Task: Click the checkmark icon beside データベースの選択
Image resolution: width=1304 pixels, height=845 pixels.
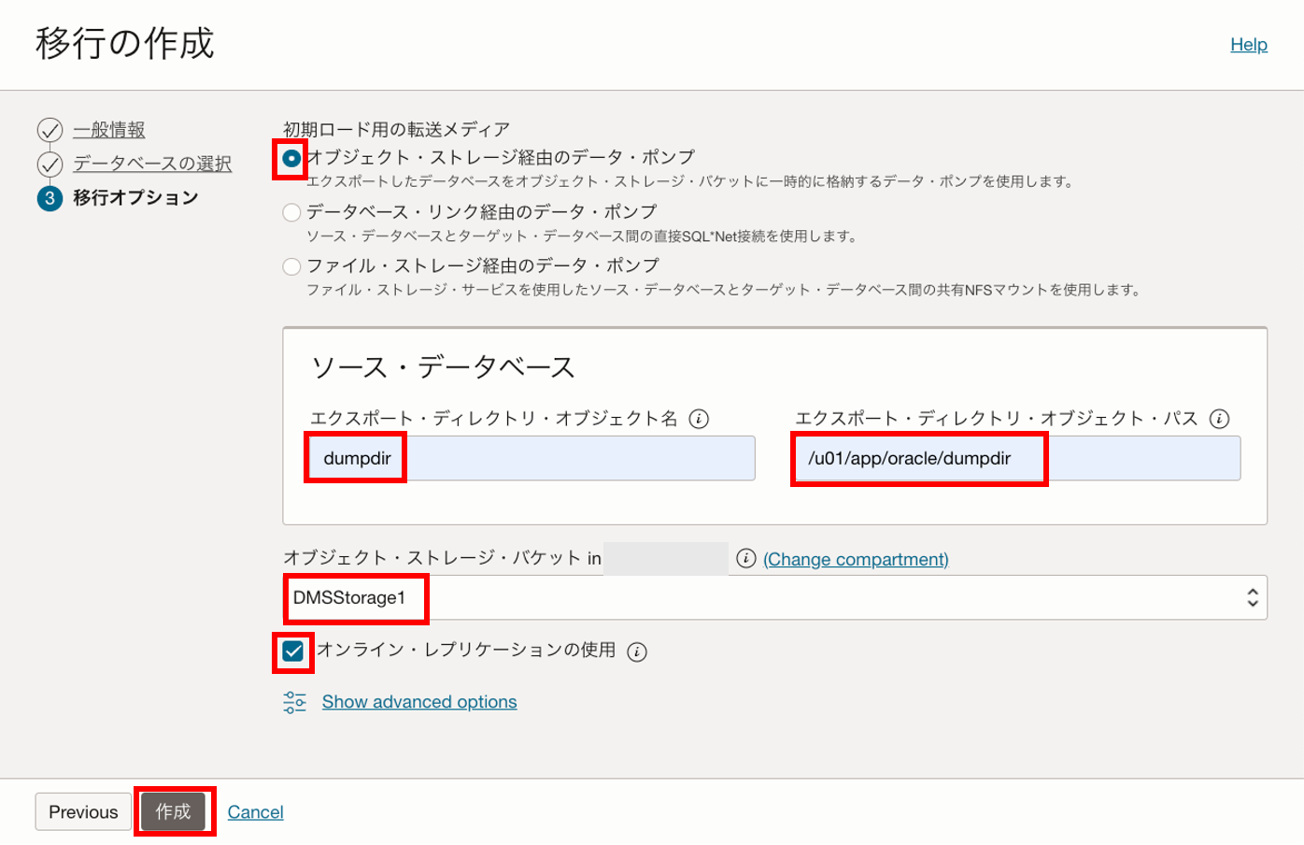Action: 51,164
